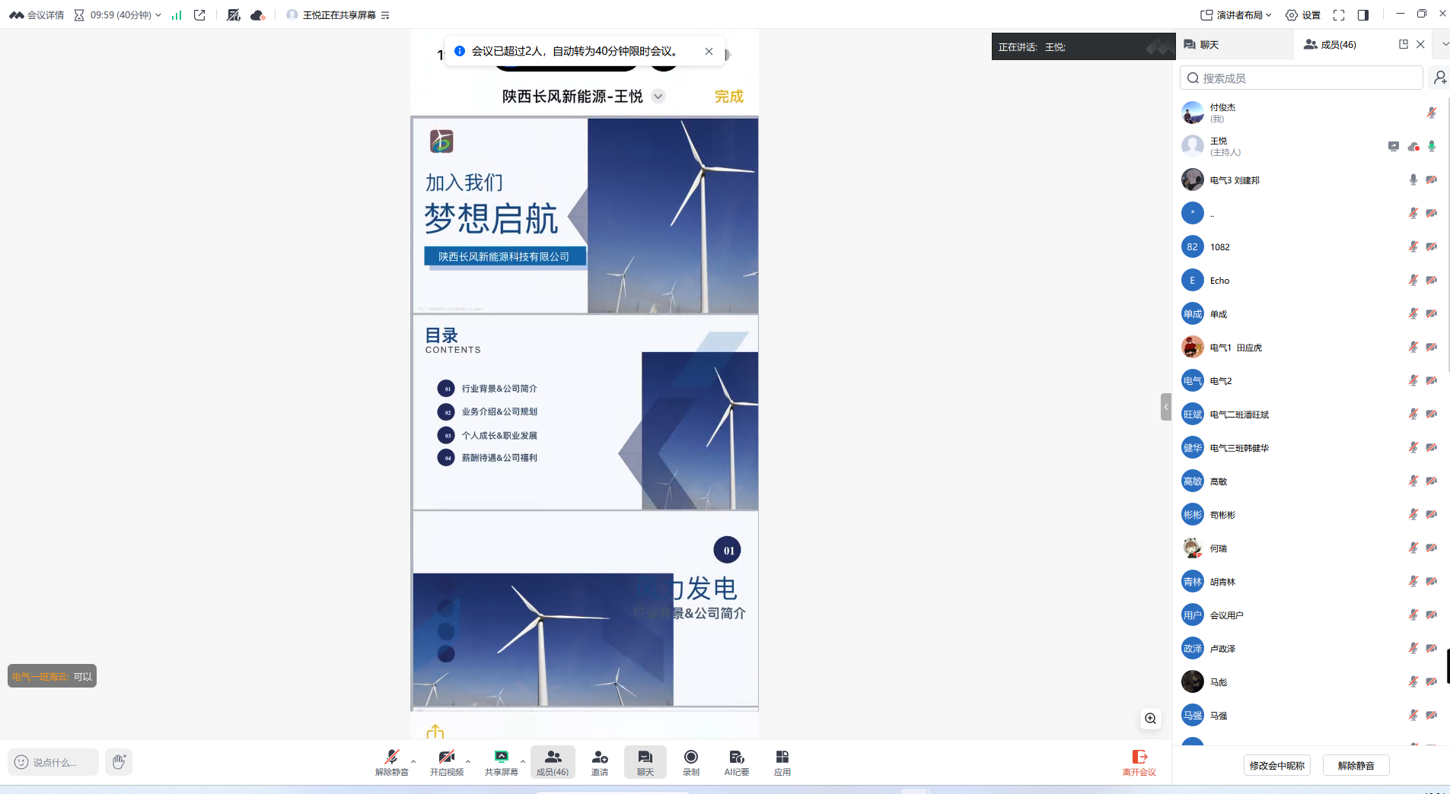Open the emoji reaction icon
This screenshot has height=794, width=1450.
click(21, 762)
